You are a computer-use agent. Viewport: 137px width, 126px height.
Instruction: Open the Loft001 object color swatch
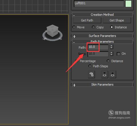(x=128, y=4)
